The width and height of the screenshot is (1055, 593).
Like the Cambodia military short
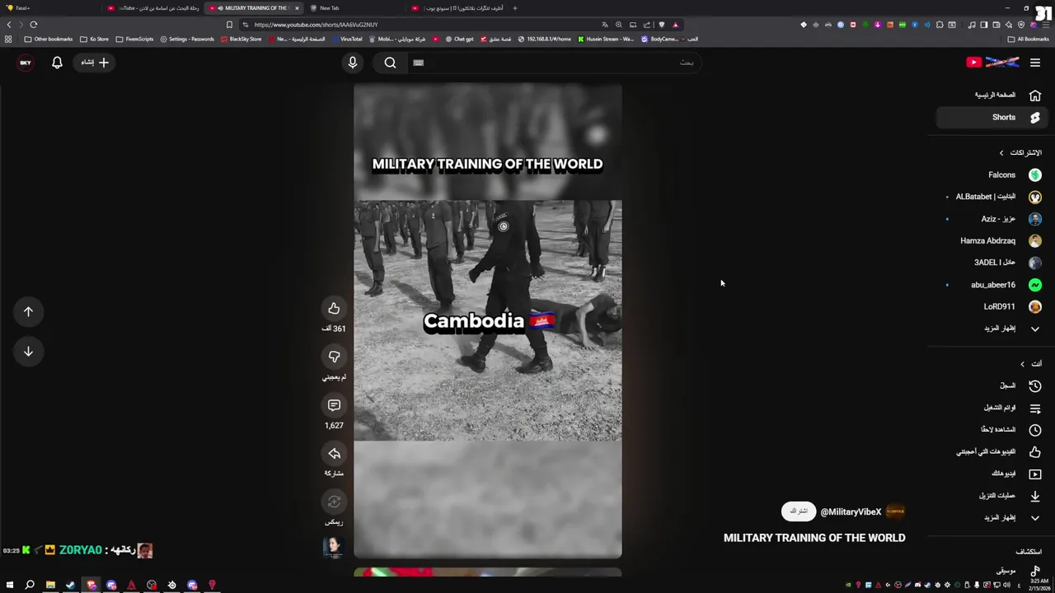point(334,309)
